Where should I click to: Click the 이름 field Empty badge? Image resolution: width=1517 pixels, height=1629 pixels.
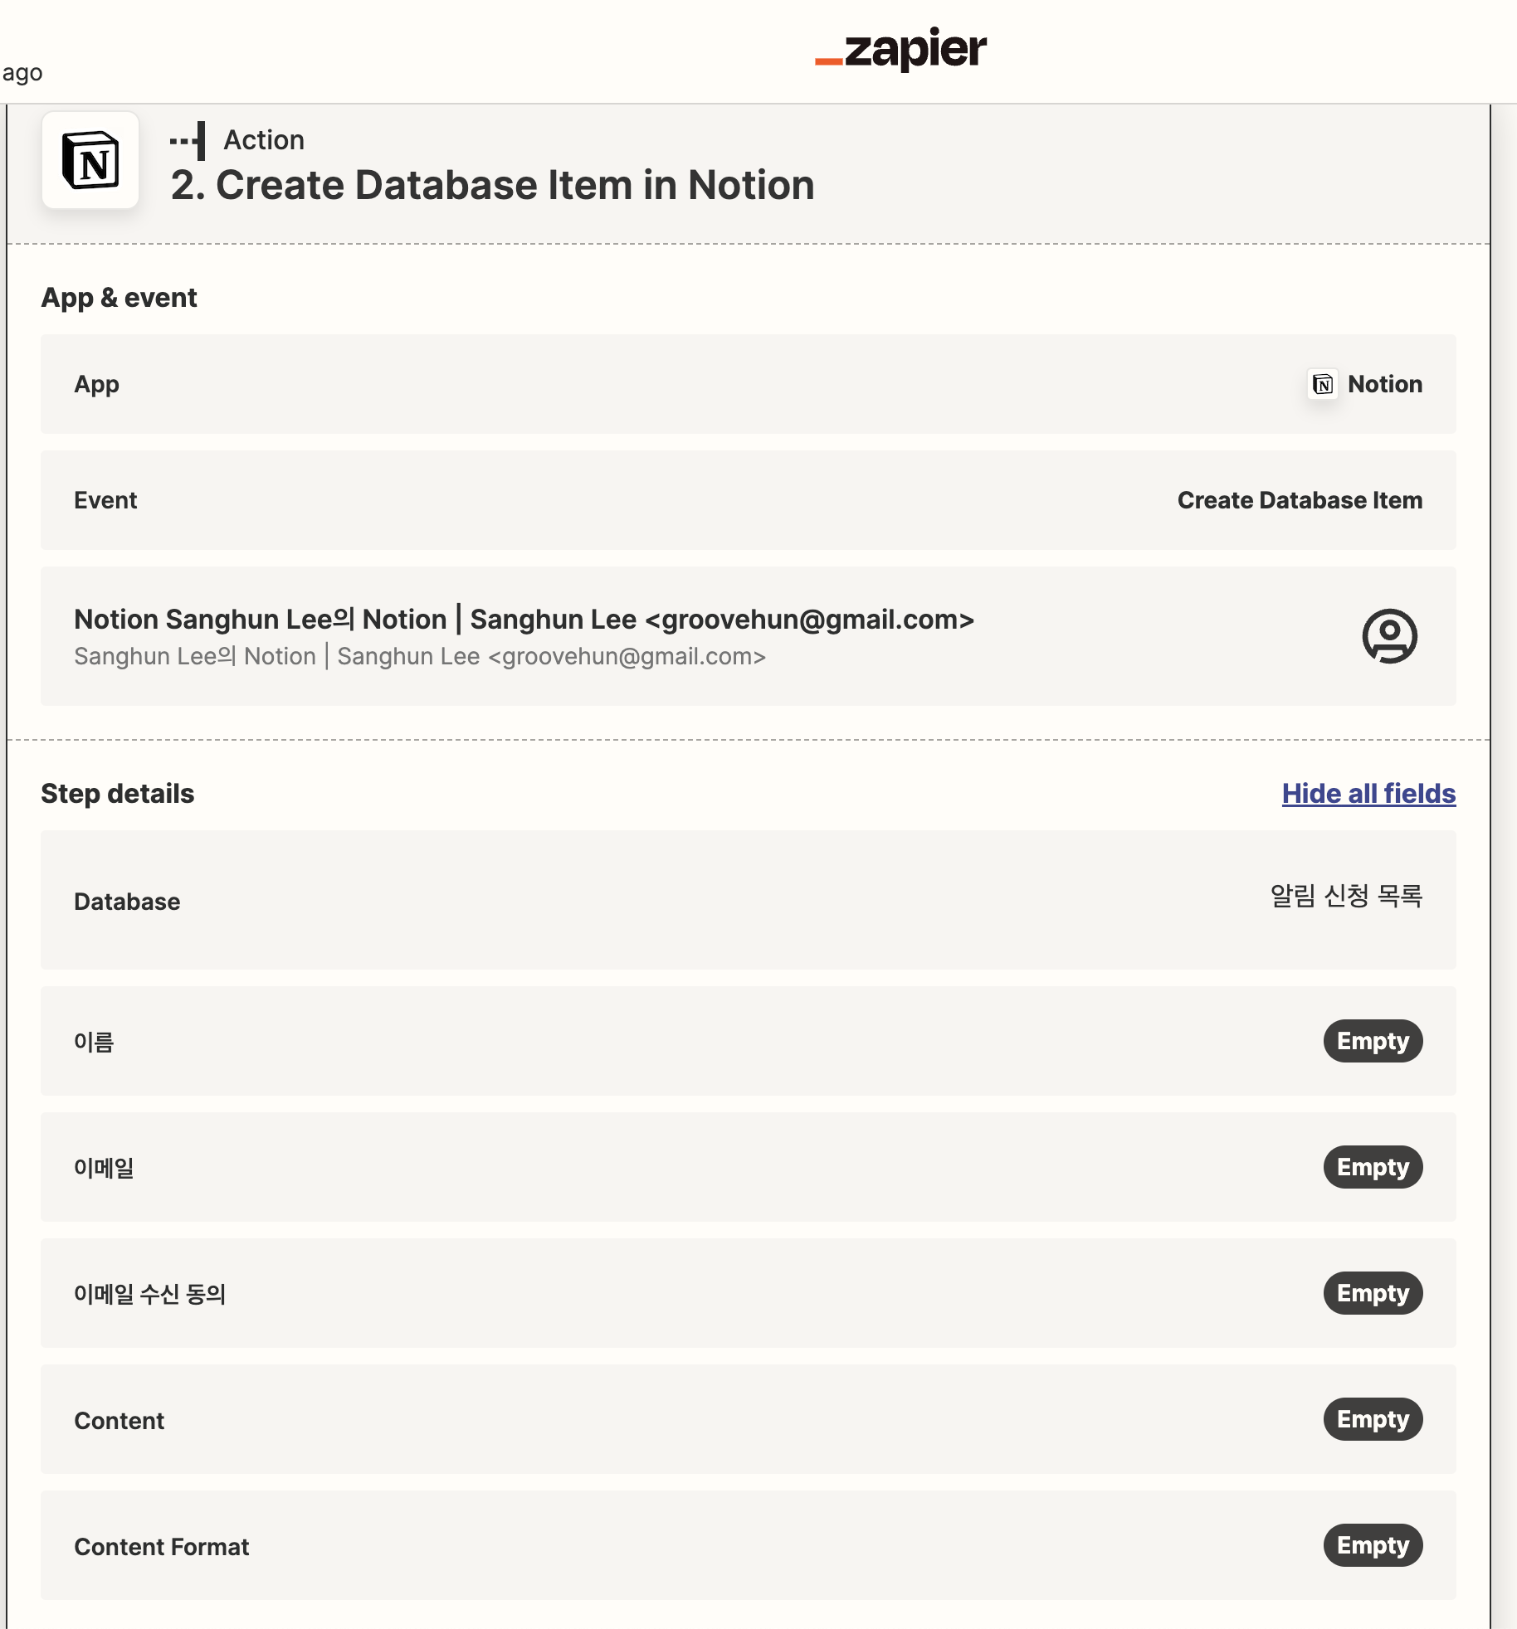point(1373,1041)
